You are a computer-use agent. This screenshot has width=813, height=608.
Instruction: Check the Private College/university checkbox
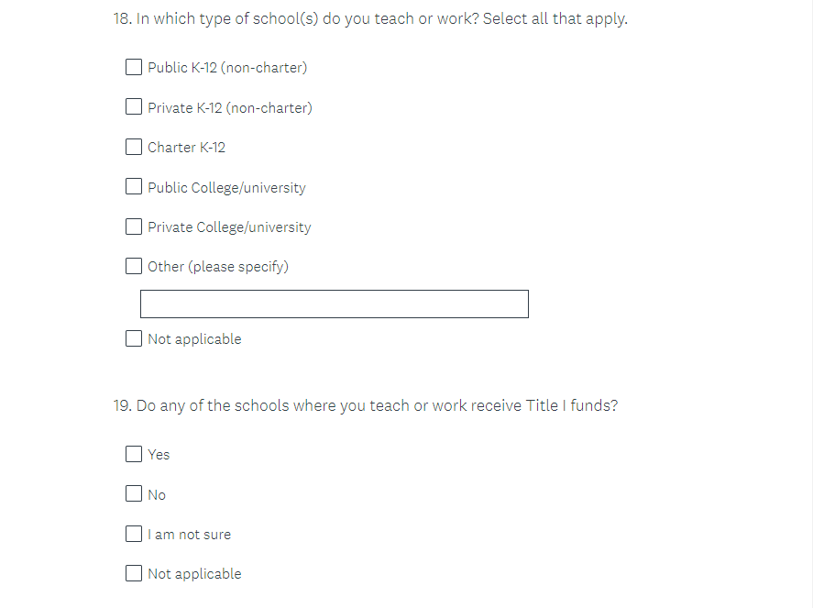134,227
